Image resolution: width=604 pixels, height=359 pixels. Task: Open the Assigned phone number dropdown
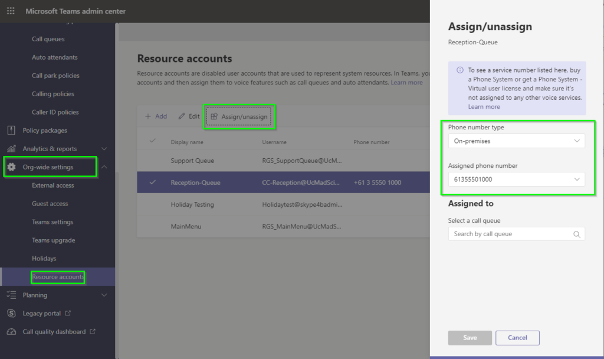tap(516, 179)
